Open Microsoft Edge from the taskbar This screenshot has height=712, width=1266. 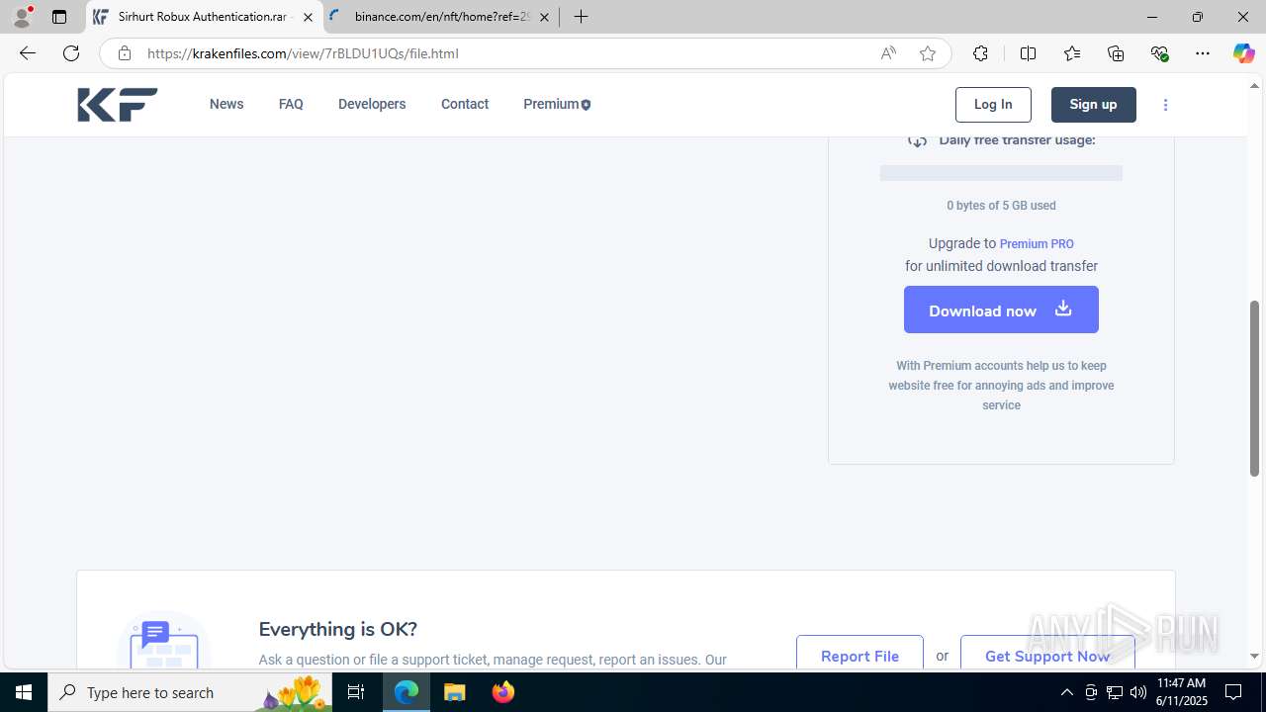(407, 692)
